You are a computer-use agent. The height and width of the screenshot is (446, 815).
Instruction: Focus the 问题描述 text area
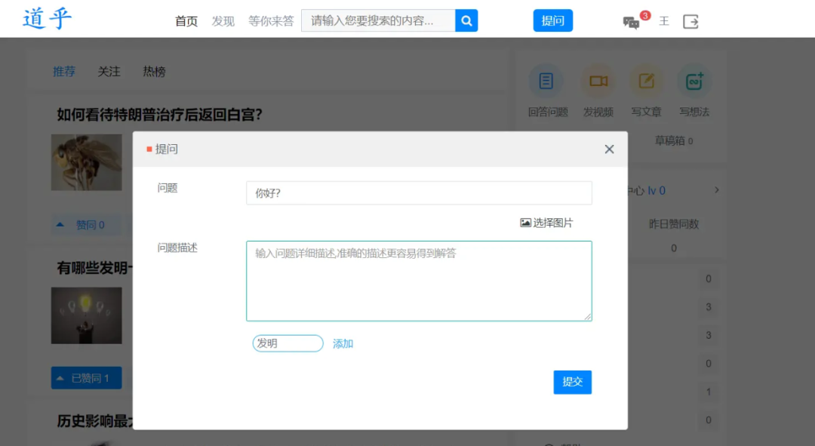[419, 281]
